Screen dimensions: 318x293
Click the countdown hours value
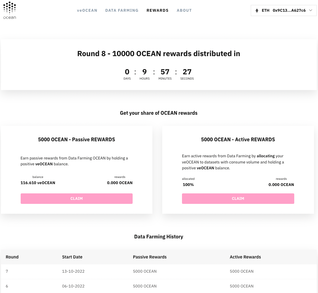pyautogui.click(x=144, y=72)
